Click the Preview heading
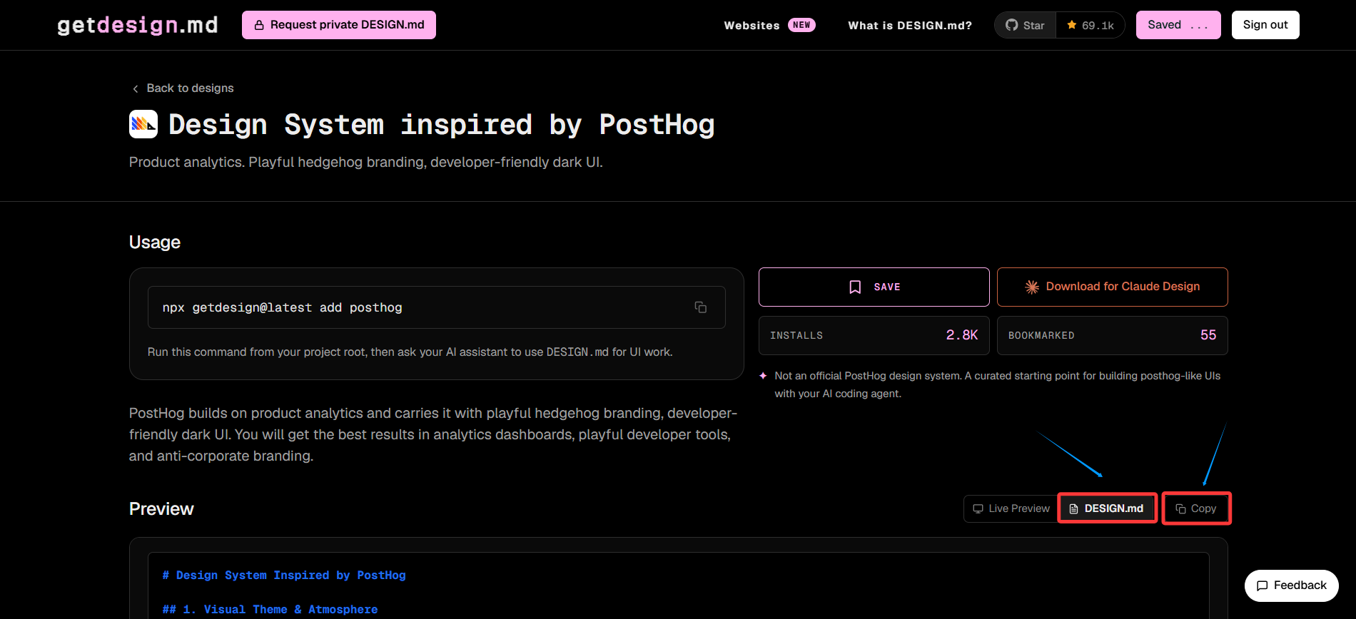This screenshot has width=1356, height=619. click(161, 509)
